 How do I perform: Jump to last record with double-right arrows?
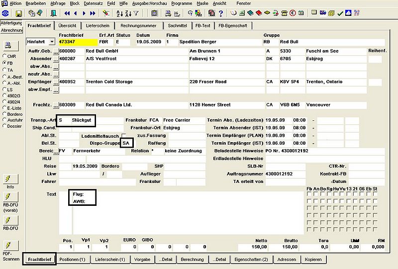pos(93,13)
